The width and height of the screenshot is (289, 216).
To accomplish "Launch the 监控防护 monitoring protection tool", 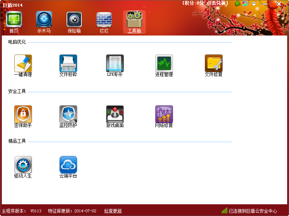I will 68,117.
